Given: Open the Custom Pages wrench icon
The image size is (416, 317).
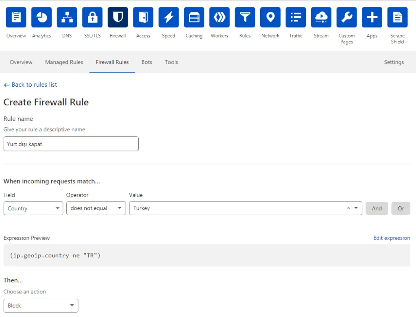Looking at the screenshot, I should coord(347,17).
